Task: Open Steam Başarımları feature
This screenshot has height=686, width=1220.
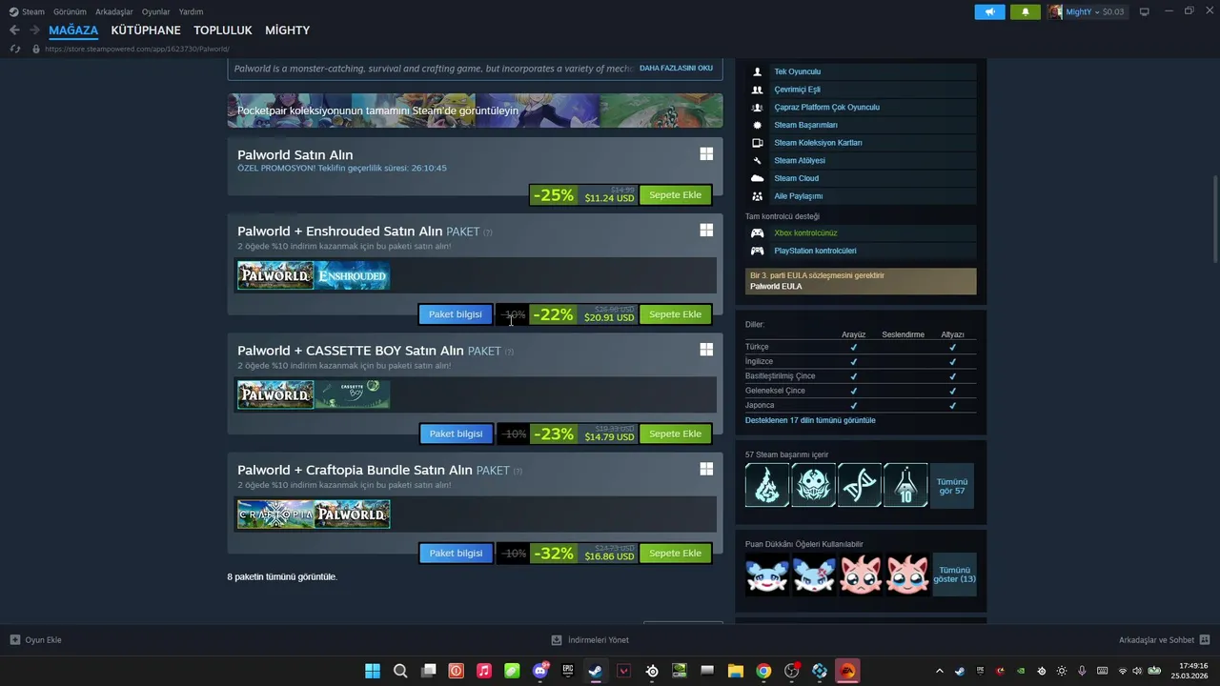Action: (x=861, y=125)
